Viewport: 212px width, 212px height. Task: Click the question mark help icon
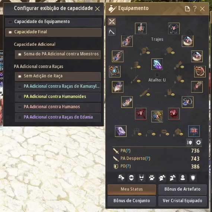(x=195, y=9)
